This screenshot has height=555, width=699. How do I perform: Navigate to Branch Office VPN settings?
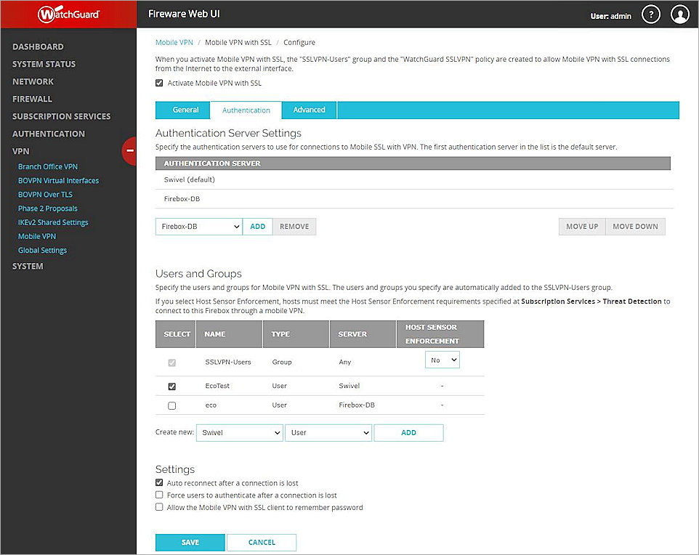[x=48, y=166]
